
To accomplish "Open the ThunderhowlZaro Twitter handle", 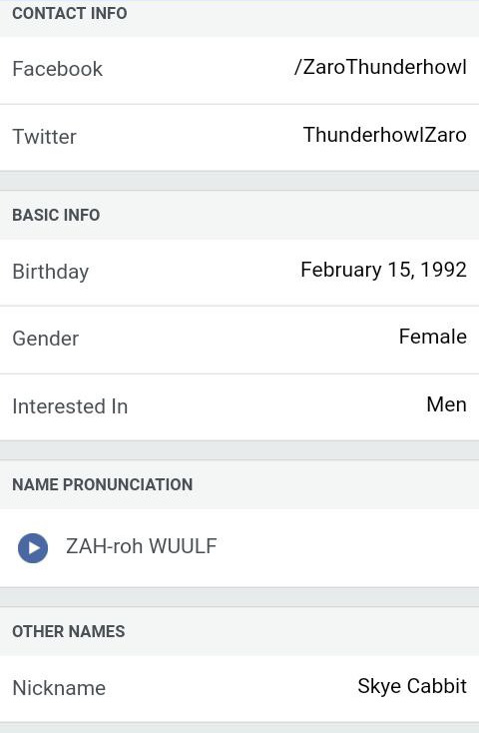I will [x=384, y=135].
